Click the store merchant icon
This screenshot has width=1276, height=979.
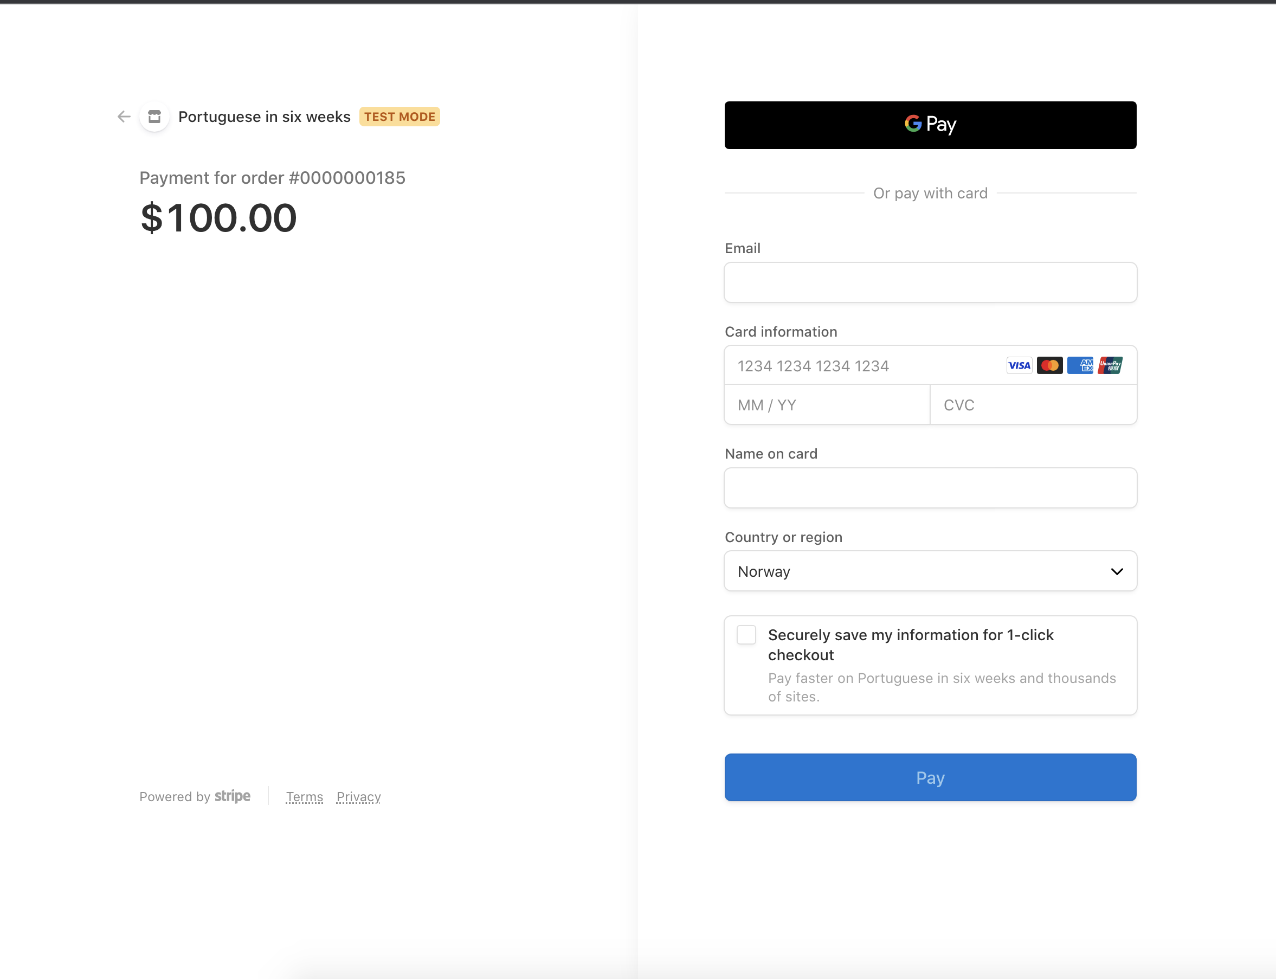154,117
